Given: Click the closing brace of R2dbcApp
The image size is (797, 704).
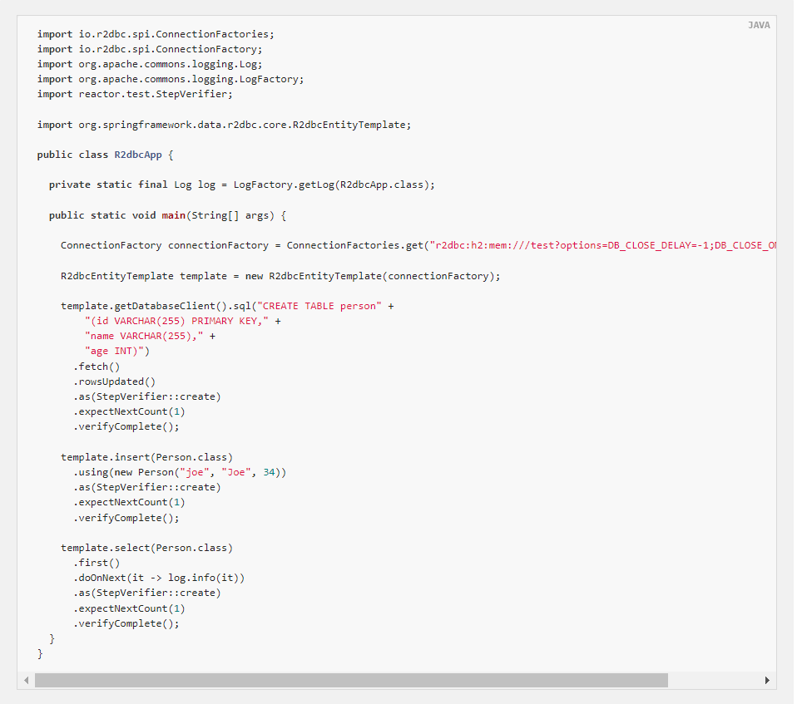Looking at the screenshot, I should coord(39,653).
